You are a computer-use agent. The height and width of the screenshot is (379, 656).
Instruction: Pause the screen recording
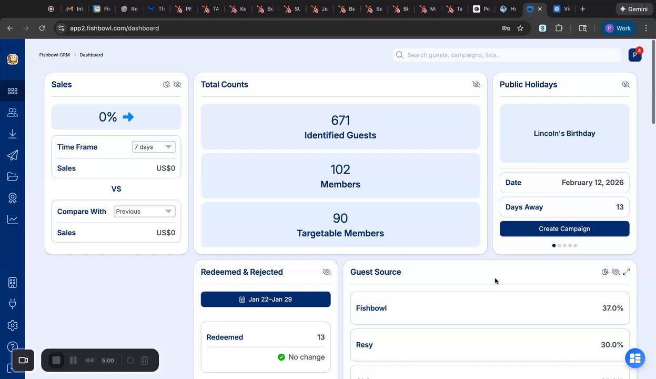click(x=73, y=361)
